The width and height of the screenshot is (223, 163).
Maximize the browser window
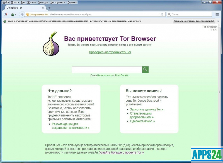coord(210,2)
